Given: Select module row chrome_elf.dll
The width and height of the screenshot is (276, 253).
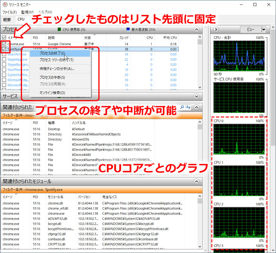Looking at the screenshot, I should tap(58, 208).
